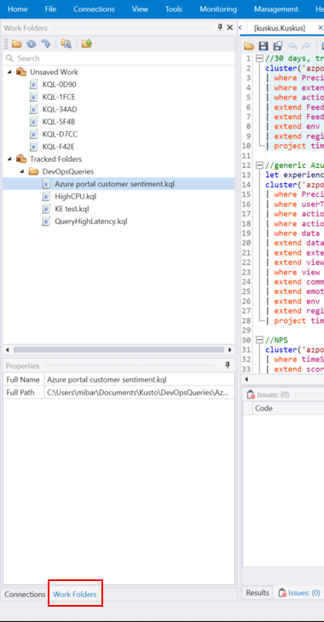Select the KQL-F42E query
The image size is (324, 622).
click(59, 147)
